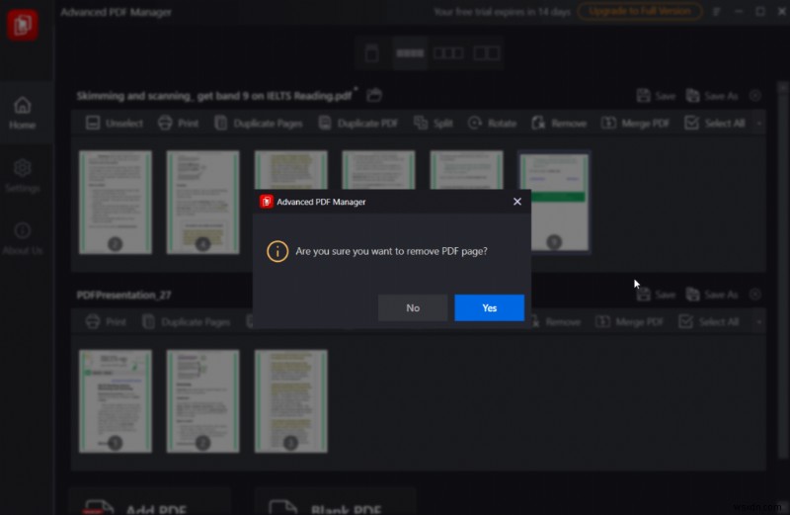This screenshot has height=515, width=790.
Task: Click the red app icon in dialog title
Action: pos(266,202)
